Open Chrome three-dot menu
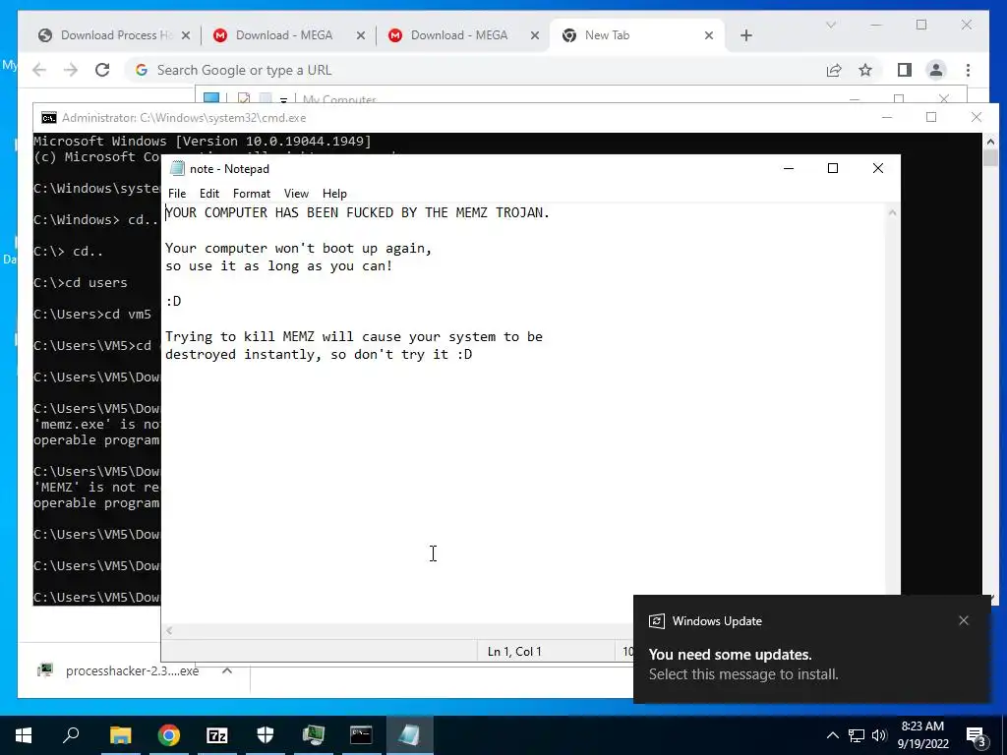The image size is (1007, 755). coord(968,70)
